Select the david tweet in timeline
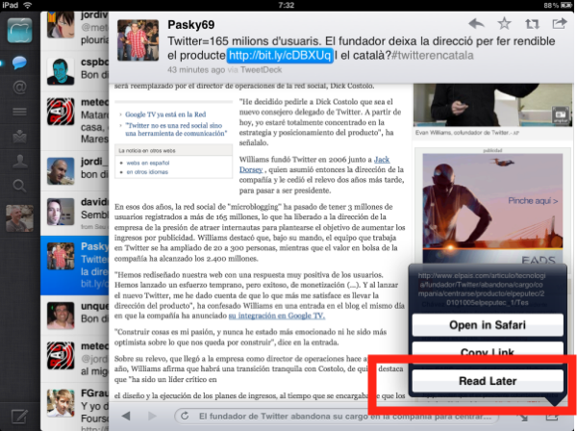 tap(75, 214)
